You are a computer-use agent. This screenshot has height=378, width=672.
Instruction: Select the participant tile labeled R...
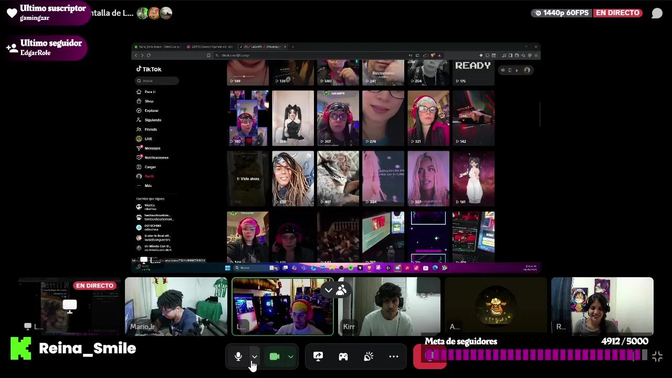point(602,307)
